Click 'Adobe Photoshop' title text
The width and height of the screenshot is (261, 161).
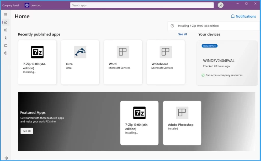coord(181,125)
